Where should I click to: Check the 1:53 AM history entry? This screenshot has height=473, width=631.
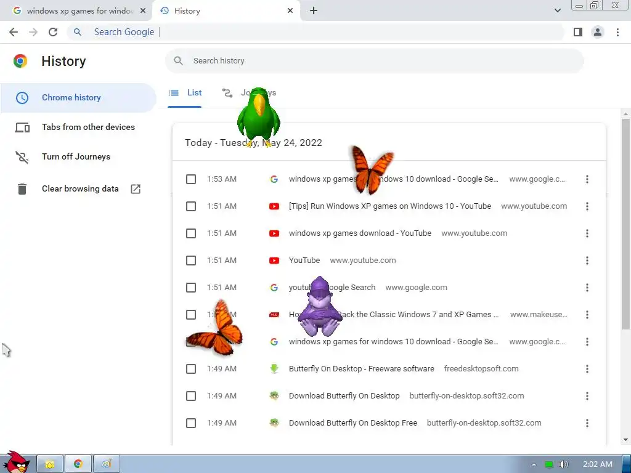[191, 179]
